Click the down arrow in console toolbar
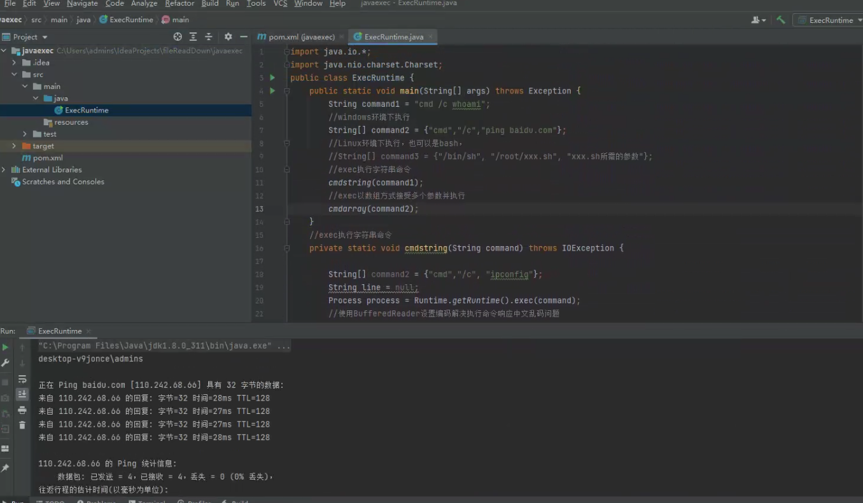This screenshot has height=503, width=863. [22, 363]
